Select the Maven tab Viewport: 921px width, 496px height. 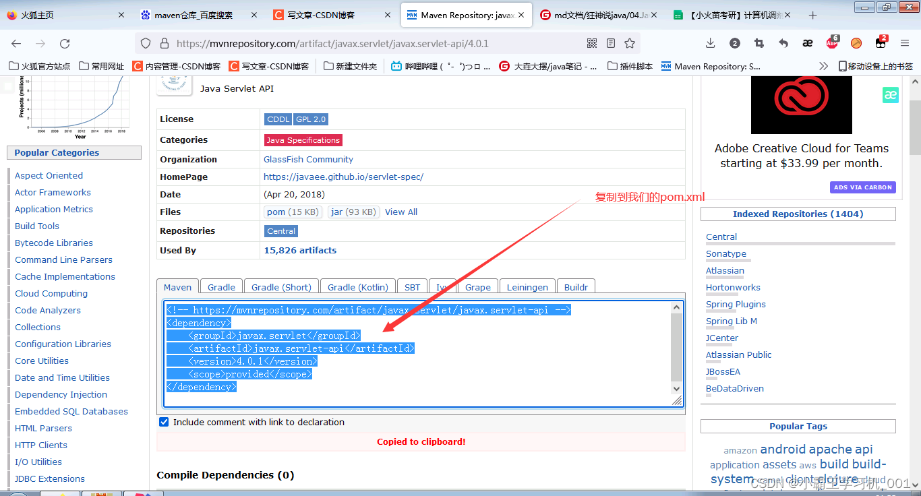click(x=178, y=287)
